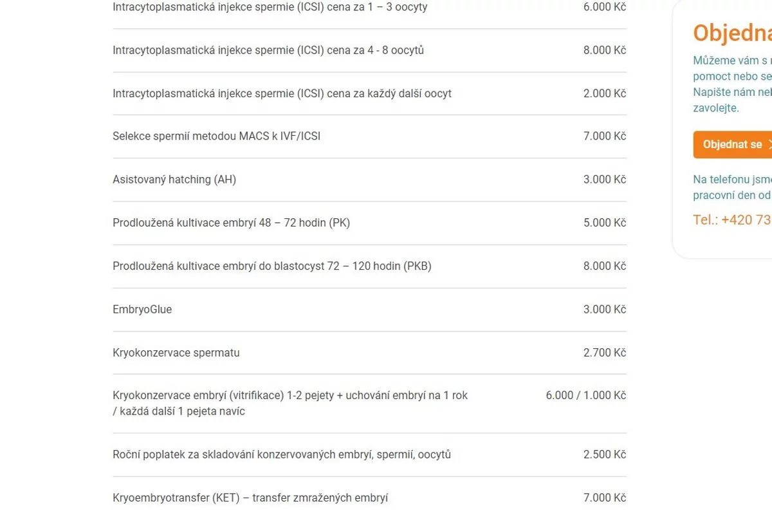Click the orange Objednat se button
The width and height of the screenshot is (772, 515).
733,144
